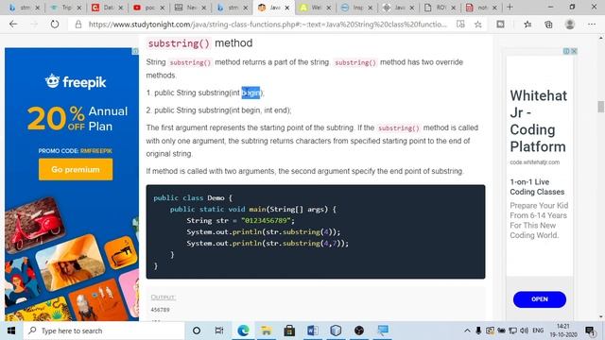Open Task View on the taskbar
605x340 pixels.
[x=219, y=331]
